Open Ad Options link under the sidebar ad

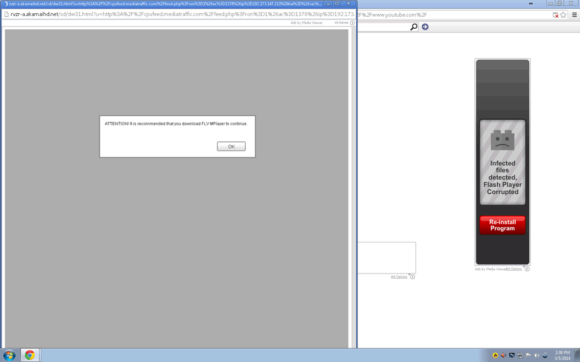pos(514,269)
